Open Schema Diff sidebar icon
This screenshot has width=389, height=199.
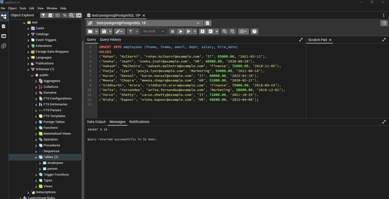click(4, 46)
